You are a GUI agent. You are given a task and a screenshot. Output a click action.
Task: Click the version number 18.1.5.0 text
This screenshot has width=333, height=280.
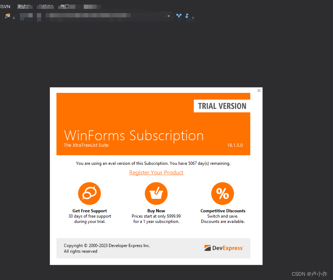pos(235,145)
